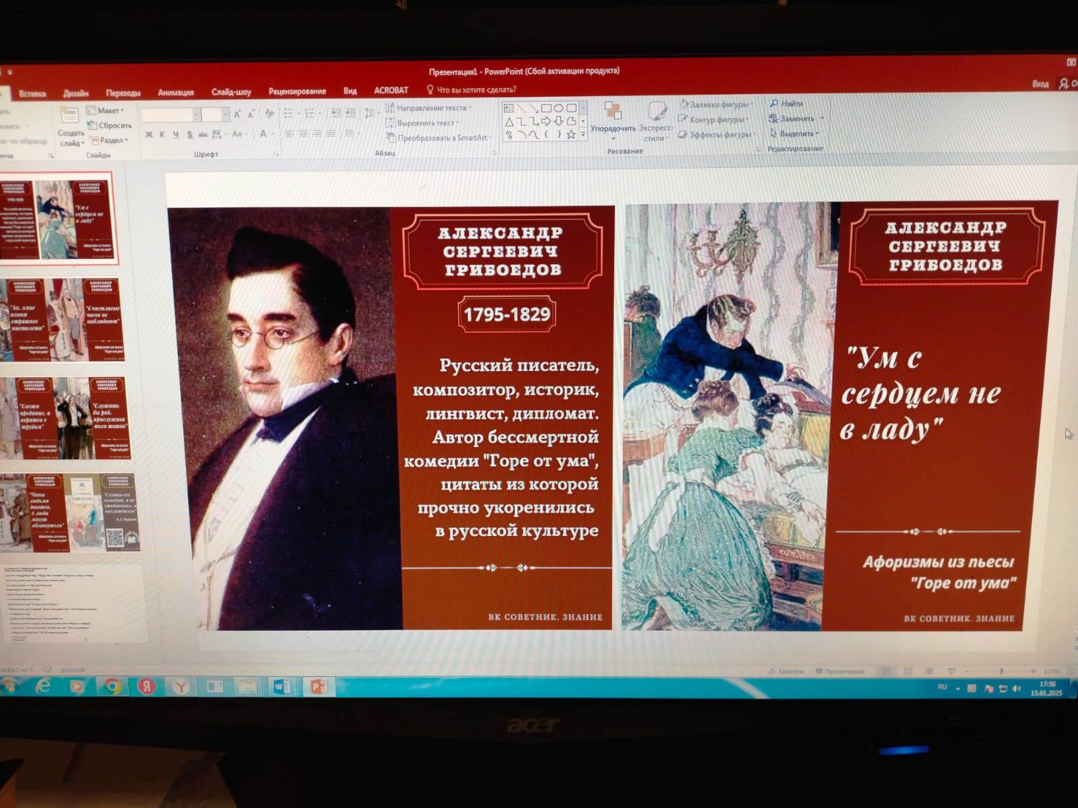Select the text box shape icon
Screen dimensions: 1078x808
[x=509, y=108]
